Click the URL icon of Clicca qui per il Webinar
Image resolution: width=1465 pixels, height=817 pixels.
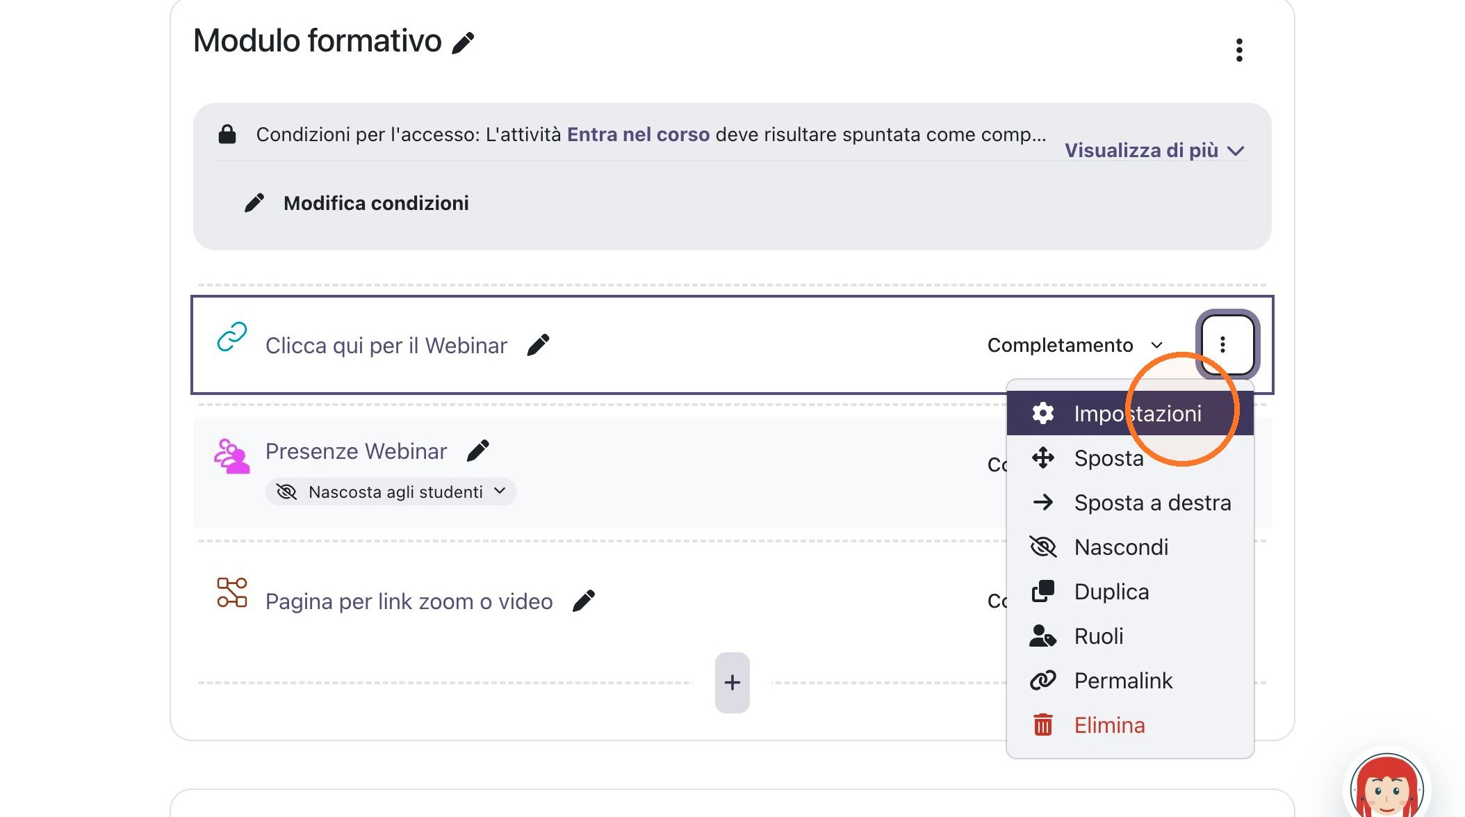click(x=231, y=337)
